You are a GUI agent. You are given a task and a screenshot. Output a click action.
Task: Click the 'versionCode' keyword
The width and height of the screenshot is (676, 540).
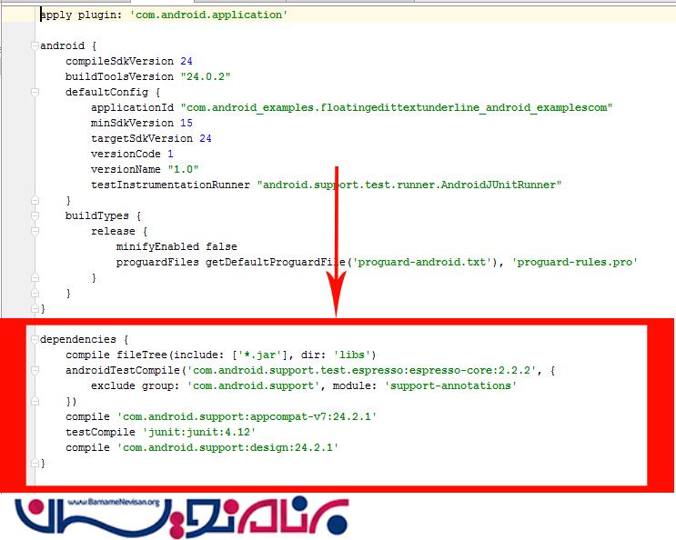[x=126, y=155]
